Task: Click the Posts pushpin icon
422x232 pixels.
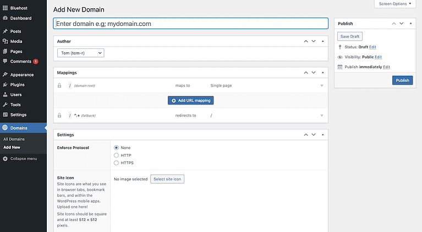Action: coord(5,31)
